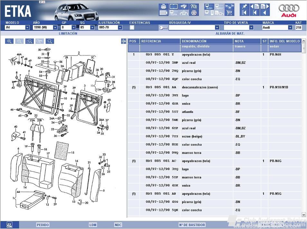This screenshot has width=307, height=229.
Task: Click the Limitación label
Action: 68,34
